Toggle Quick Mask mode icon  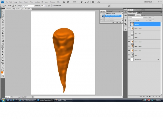click(x=3, y=76)
